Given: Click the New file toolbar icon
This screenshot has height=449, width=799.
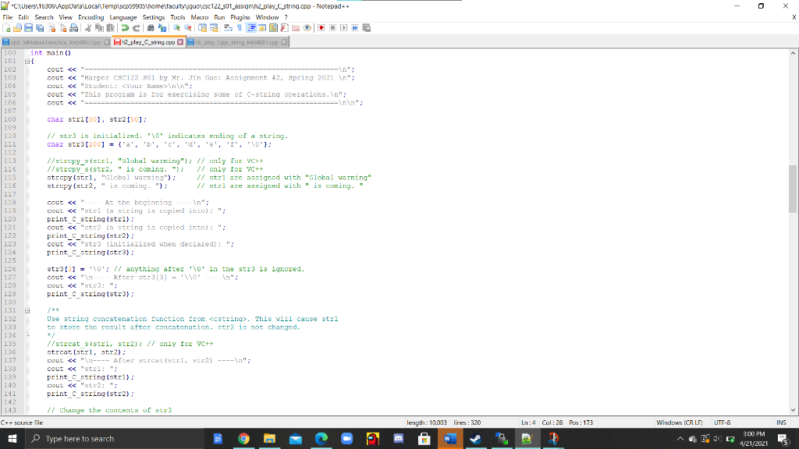Looking at the screenshot, I should 6,28.
